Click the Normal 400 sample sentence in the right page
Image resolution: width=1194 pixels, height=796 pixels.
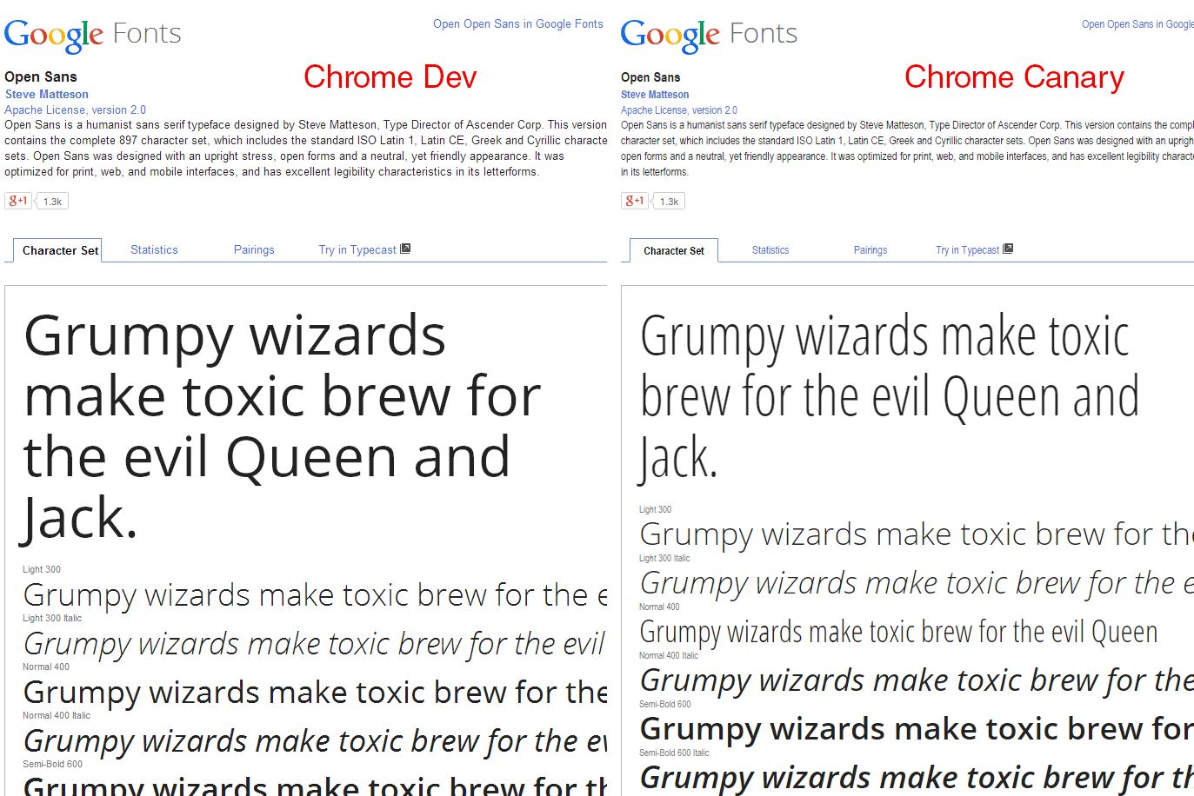tap(898, 633)
